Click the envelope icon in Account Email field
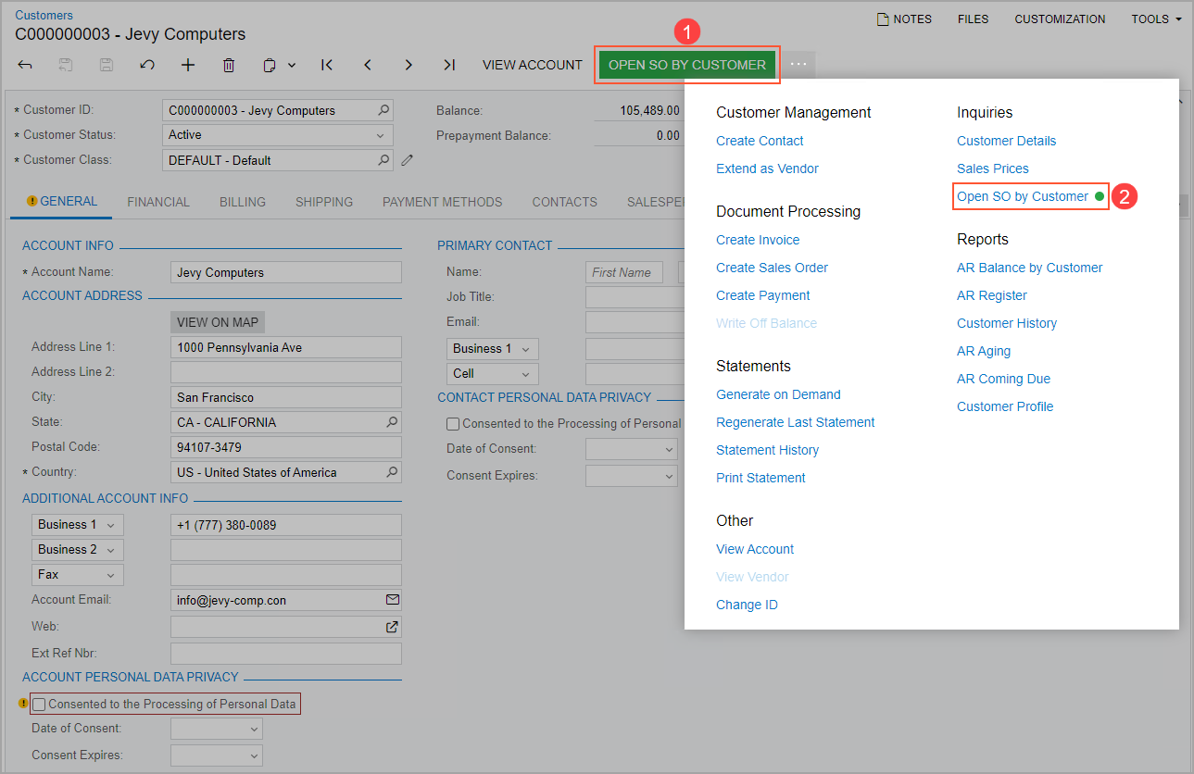Screen dimensions: 1194x774 click(392, 600)
